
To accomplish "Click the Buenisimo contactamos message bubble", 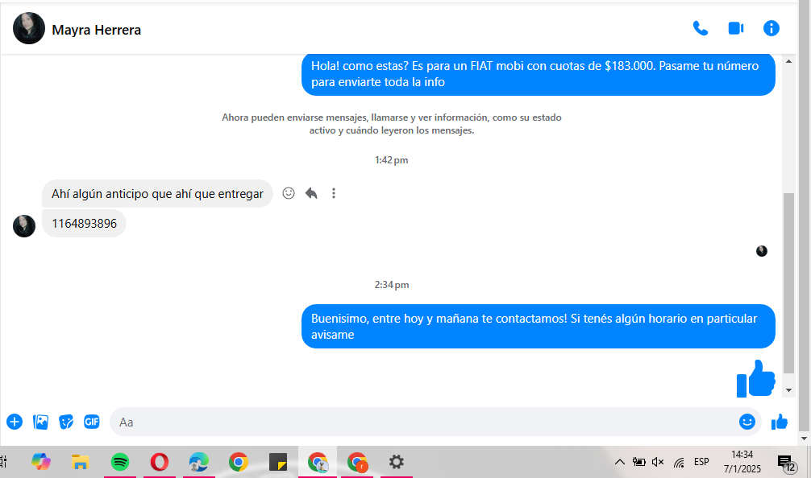I will tap(539, 326).
